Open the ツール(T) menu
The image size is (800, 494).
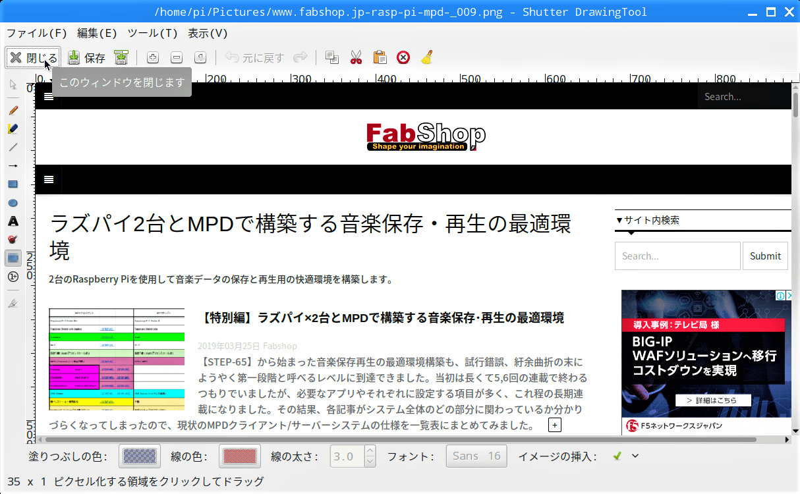tap(153, 33)
